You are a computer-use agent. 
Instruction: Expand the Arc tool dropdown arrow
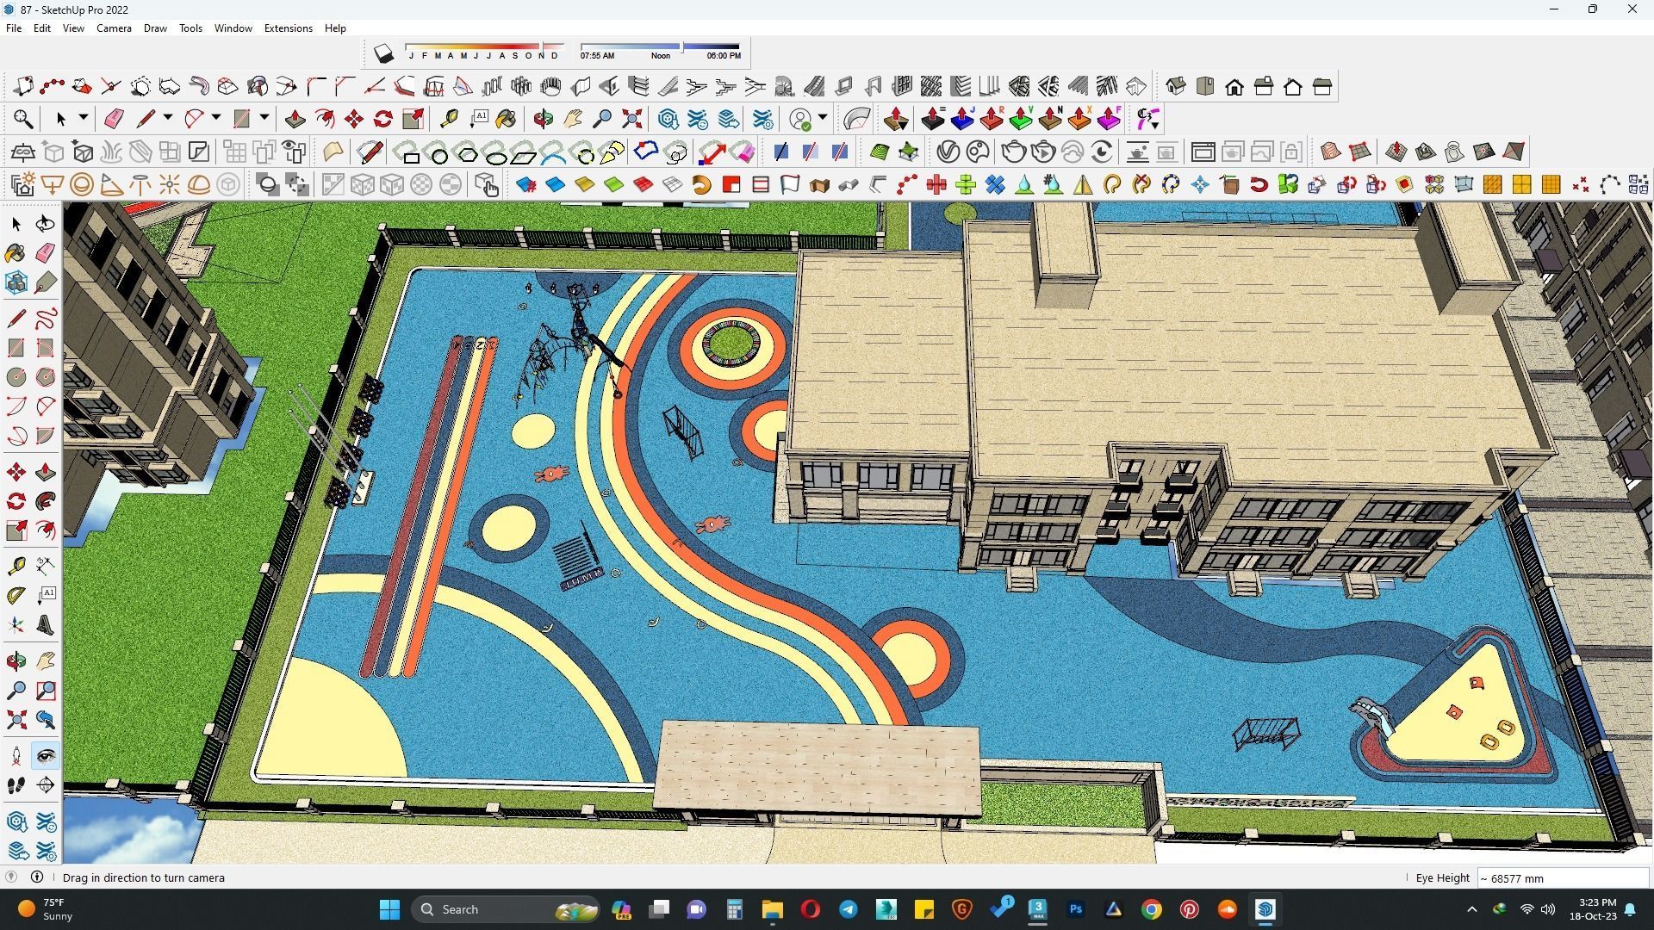tap(215, 118)
